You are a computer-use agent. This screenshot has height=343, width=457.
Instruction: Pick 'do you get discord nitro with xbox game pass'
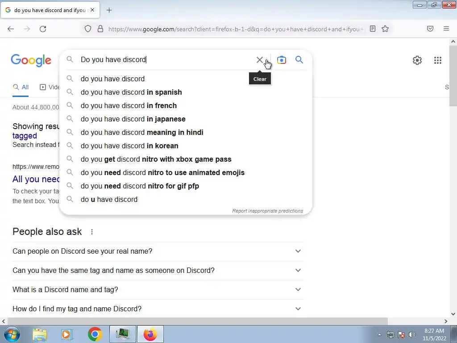[x=186, y=159]
